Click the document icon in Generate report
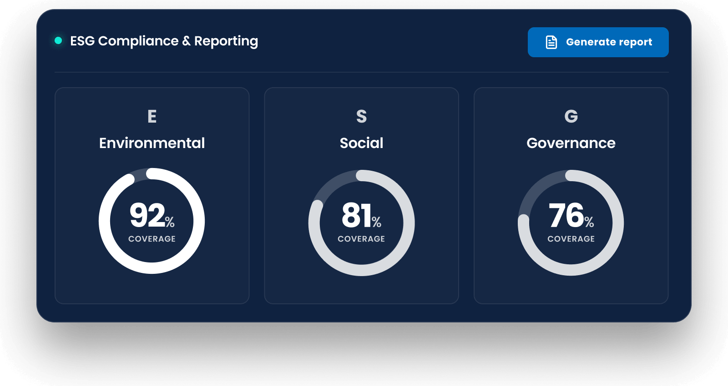Image resolution: width=728 pixels, height=386 pixels. 551,42
